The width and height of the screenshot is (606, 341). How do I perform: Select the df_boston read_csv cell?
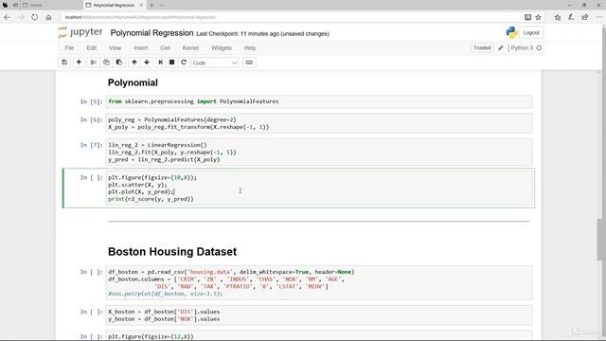coord(319,283)
